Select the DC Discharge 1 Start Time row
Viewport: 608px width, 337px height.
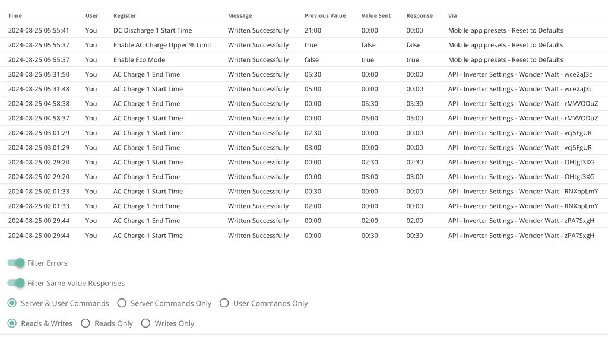coord(153,30)
